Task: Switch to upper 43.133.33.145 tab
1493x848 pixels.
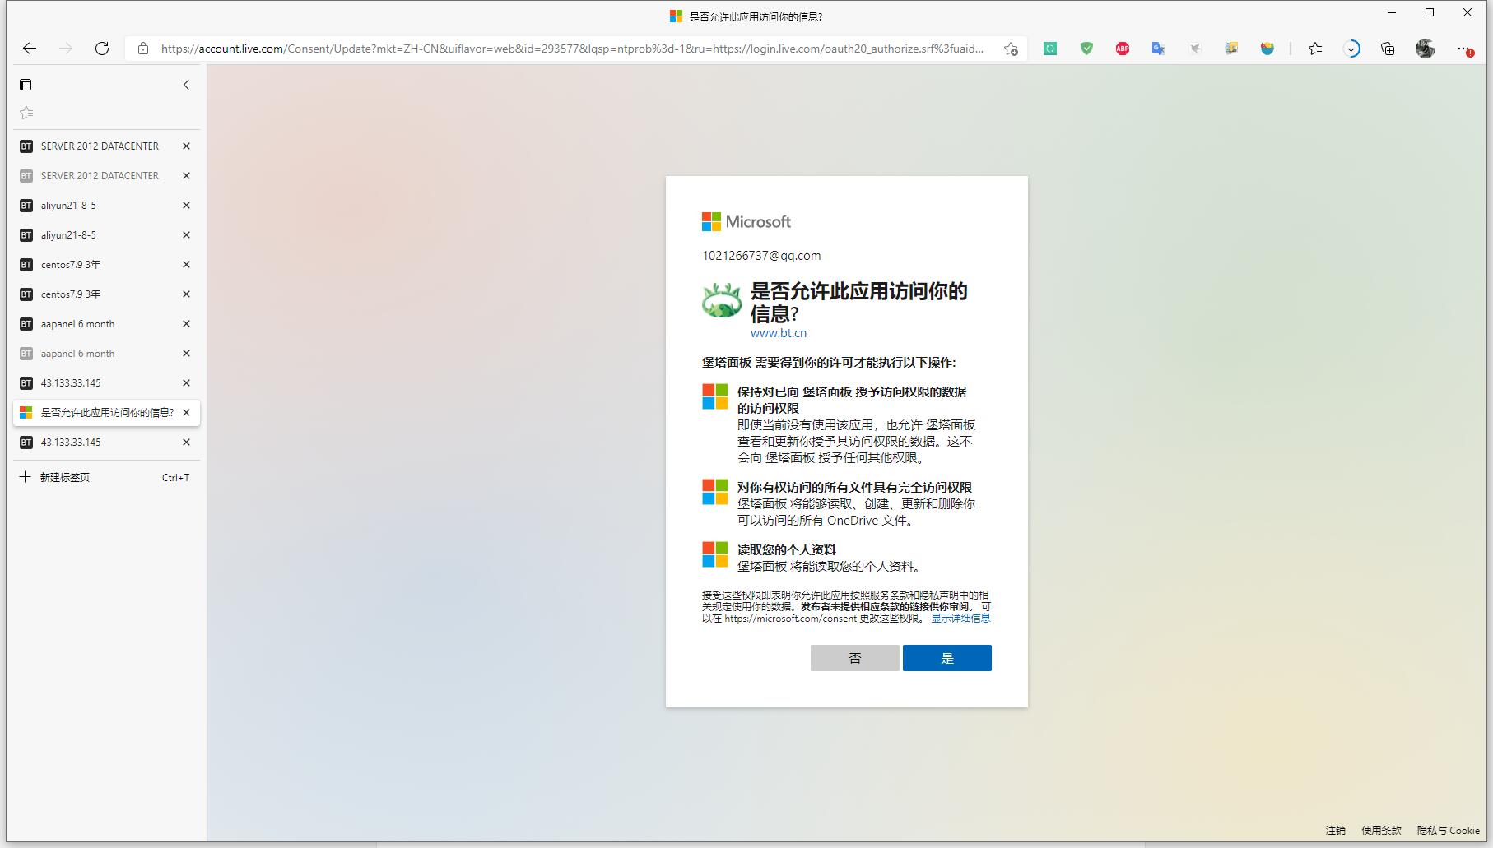Action: [99, 382]
